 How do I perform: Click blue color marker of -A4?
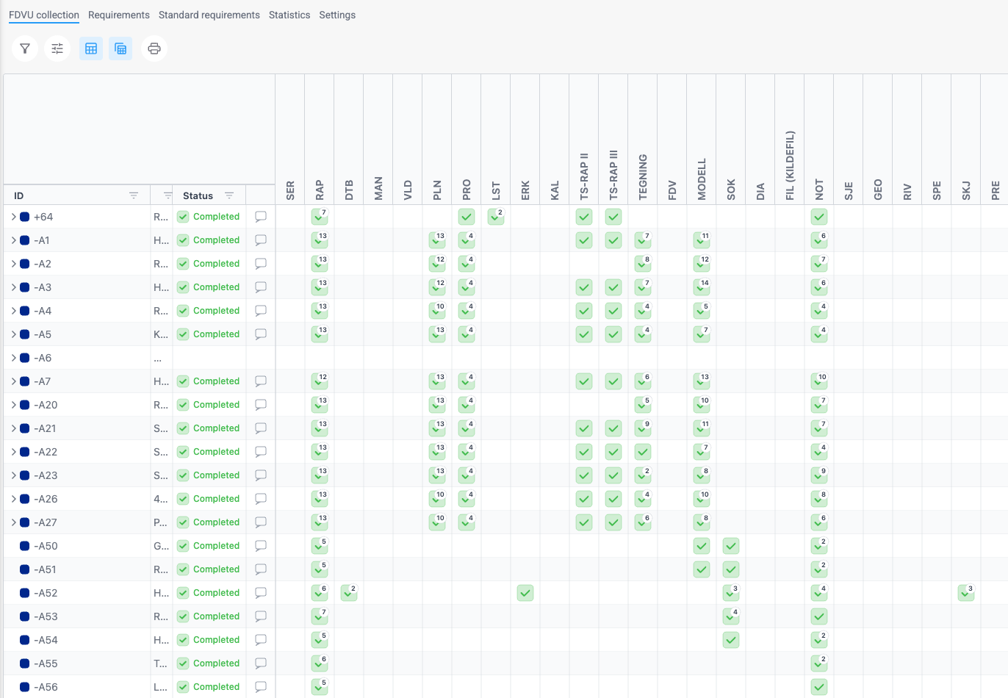(24, 311)
